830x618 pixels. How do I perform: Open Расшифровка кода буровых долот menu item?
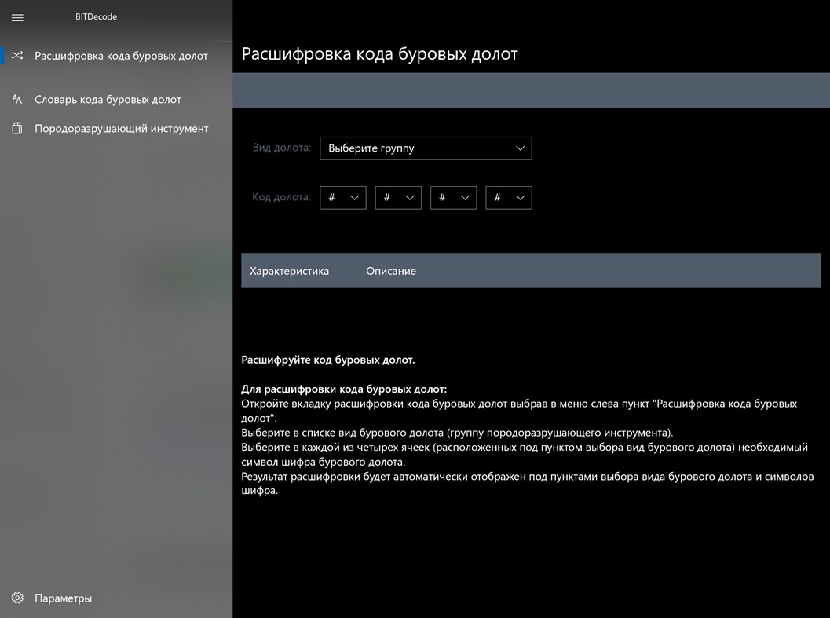point(116,56)
